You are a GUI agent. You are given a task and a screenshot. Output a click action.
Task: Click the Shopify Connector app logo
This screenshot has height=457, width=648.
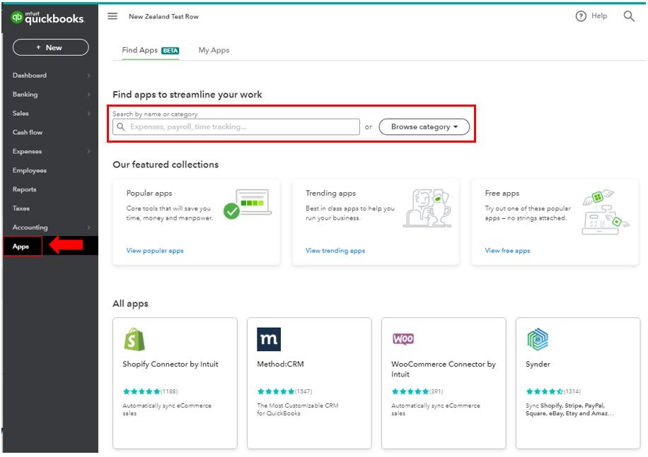tap(134, 339)
